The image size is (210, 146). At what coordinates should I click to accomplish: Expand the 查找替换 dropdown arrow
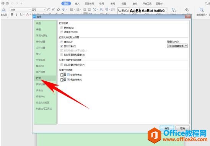pyautogui.click(x=207, y=15)
